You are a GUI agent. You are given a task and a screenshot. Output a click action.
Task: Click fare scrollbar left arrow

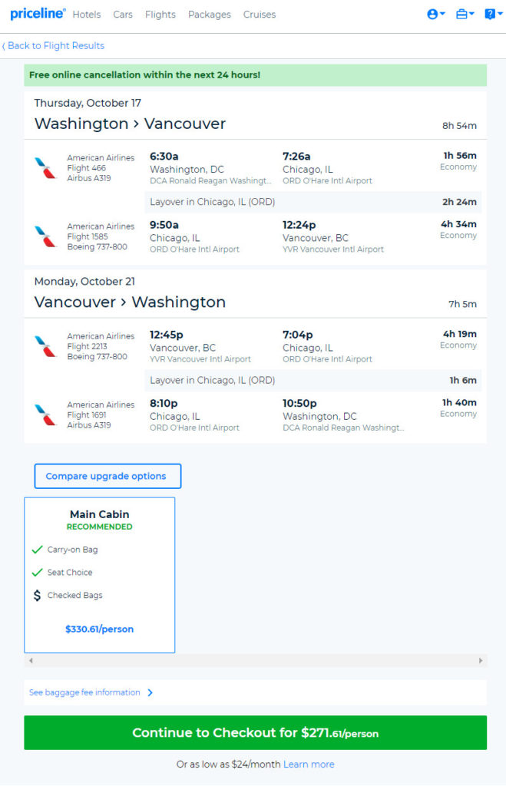(x=31, y=660)
